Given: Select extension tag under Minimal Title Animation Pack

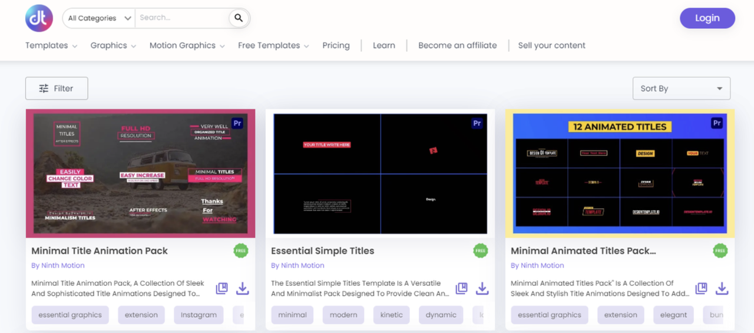Looking at the screenshot, I should tap(141, 315).
